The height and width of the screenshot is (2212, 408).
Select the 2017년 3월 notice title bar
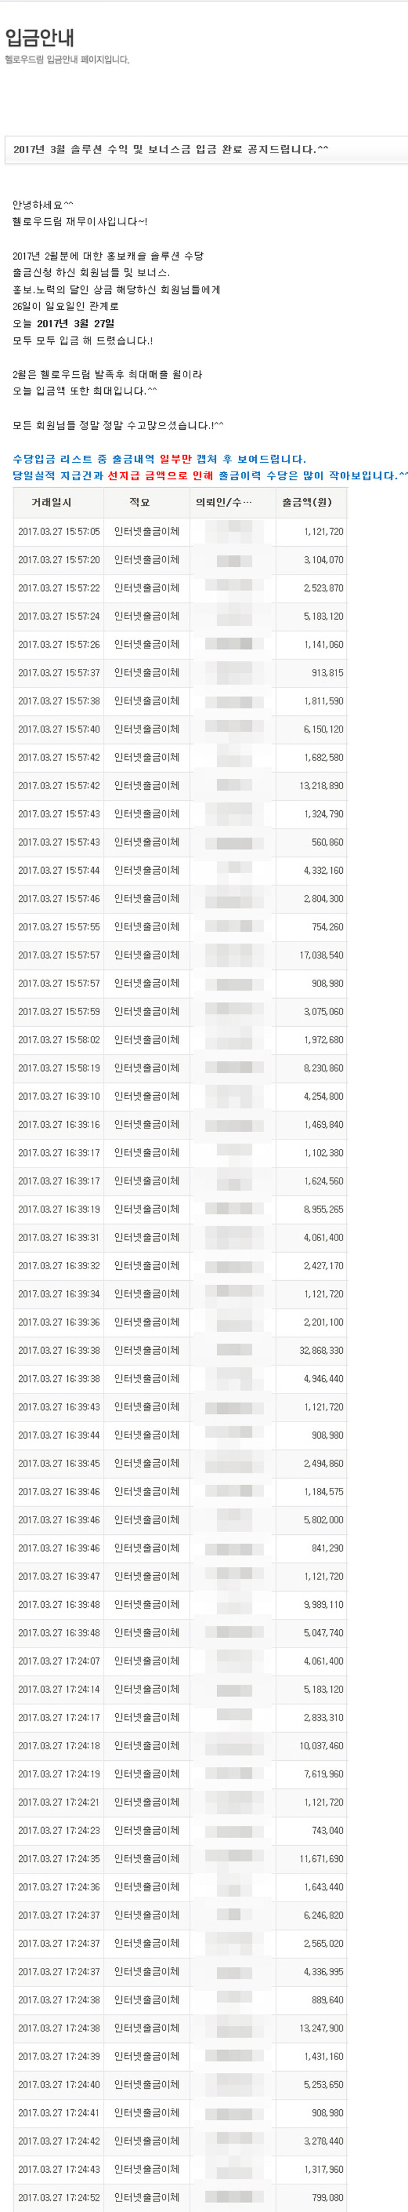[x=207, y=150]
